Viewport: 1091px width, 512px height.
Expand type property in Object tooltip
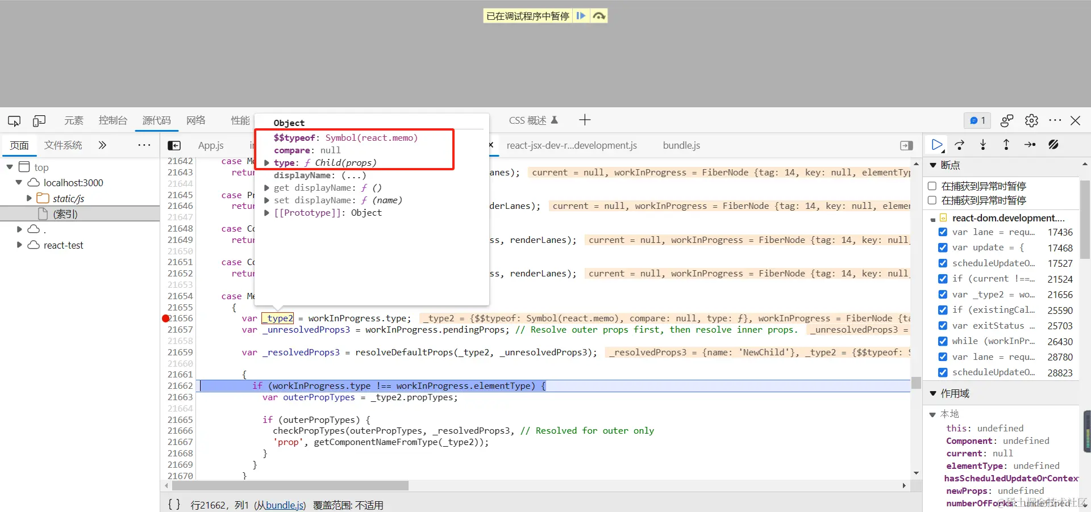(x=266, y=163)
